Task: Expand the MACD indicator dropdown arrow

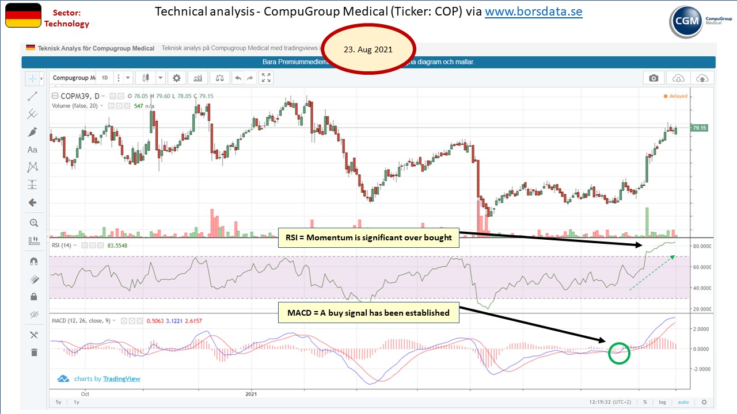Action: [x=114, y=320]
